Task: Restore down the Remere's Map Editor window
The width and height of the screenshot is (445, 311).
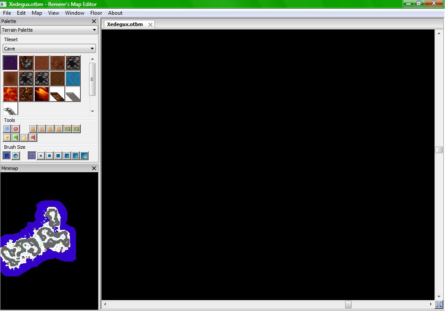Action: pos(419,3)
